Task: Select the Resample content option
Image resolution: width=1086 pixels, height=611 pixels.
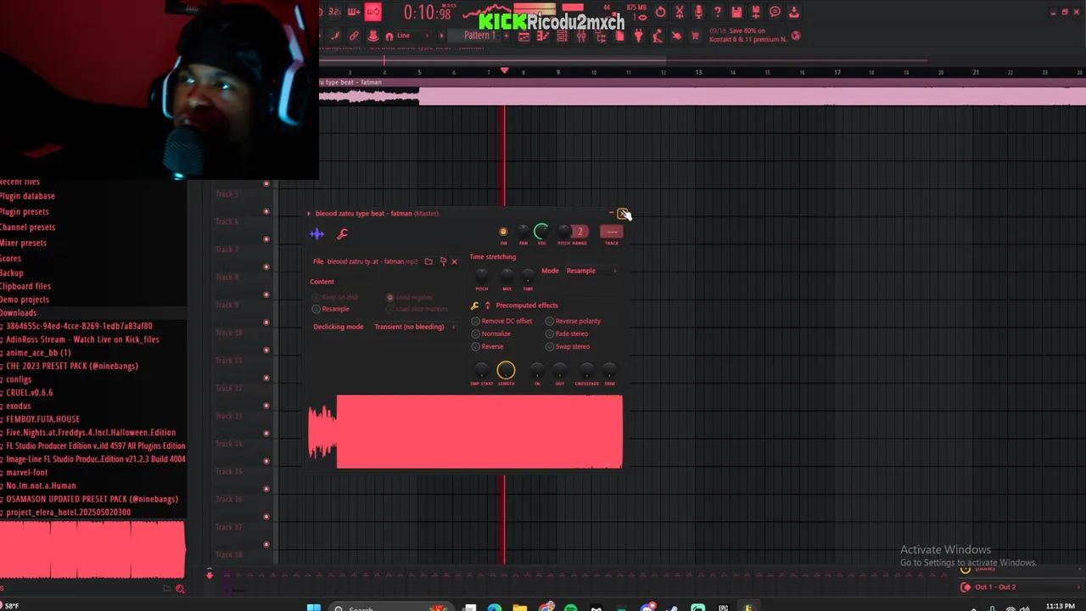Action: point(331,309)
